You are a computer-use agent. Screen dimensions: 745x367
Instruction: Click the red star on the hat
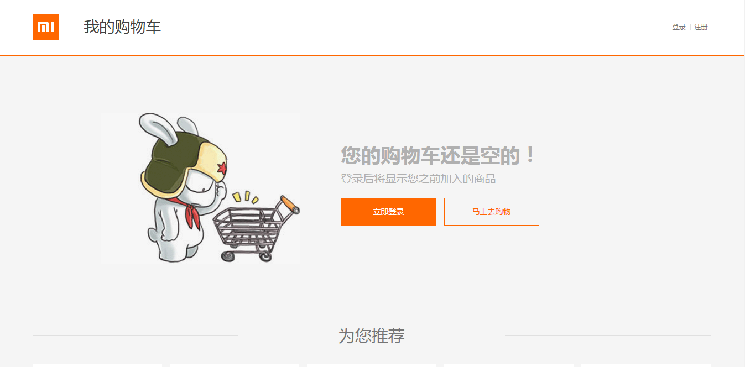point(220,167)
